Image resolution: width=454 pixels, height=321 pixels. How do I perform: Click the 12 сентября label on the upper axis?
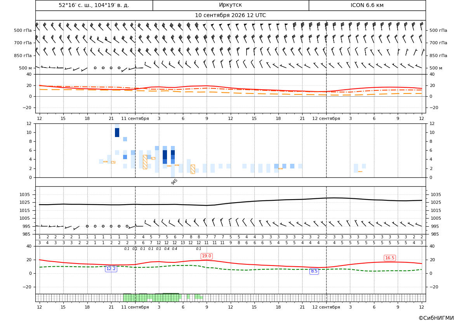point(326,118)
